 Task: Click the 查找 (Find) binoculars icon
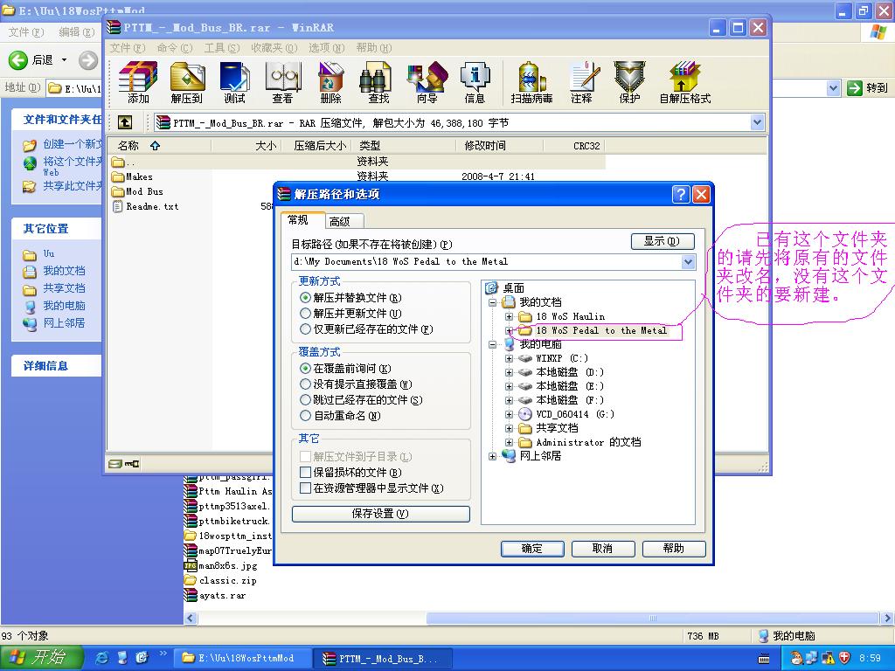378,82
